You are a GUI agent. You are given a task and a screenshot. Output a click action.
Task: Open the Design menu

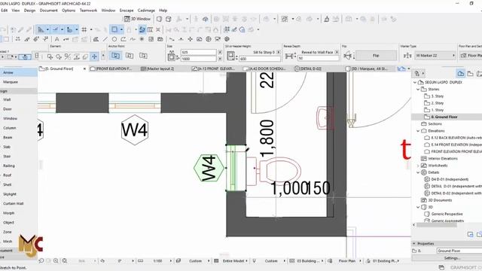[29, 11]
